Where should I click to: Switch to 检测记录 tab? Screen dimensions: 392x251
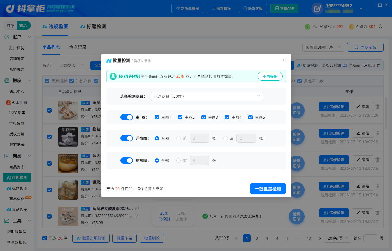point(78,47)
